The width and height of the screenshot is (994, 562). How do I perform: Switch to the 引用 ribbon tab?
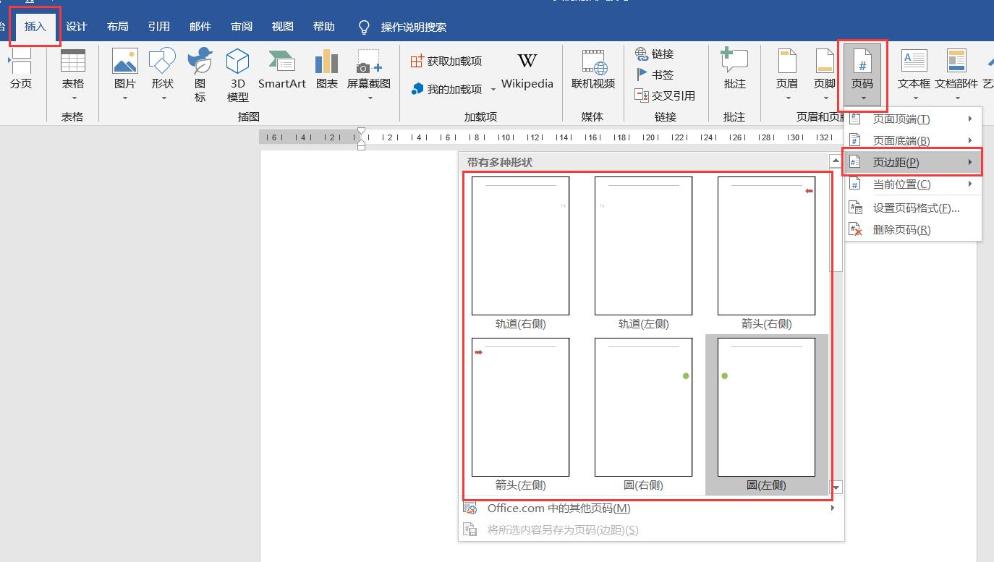coord(158,26)
